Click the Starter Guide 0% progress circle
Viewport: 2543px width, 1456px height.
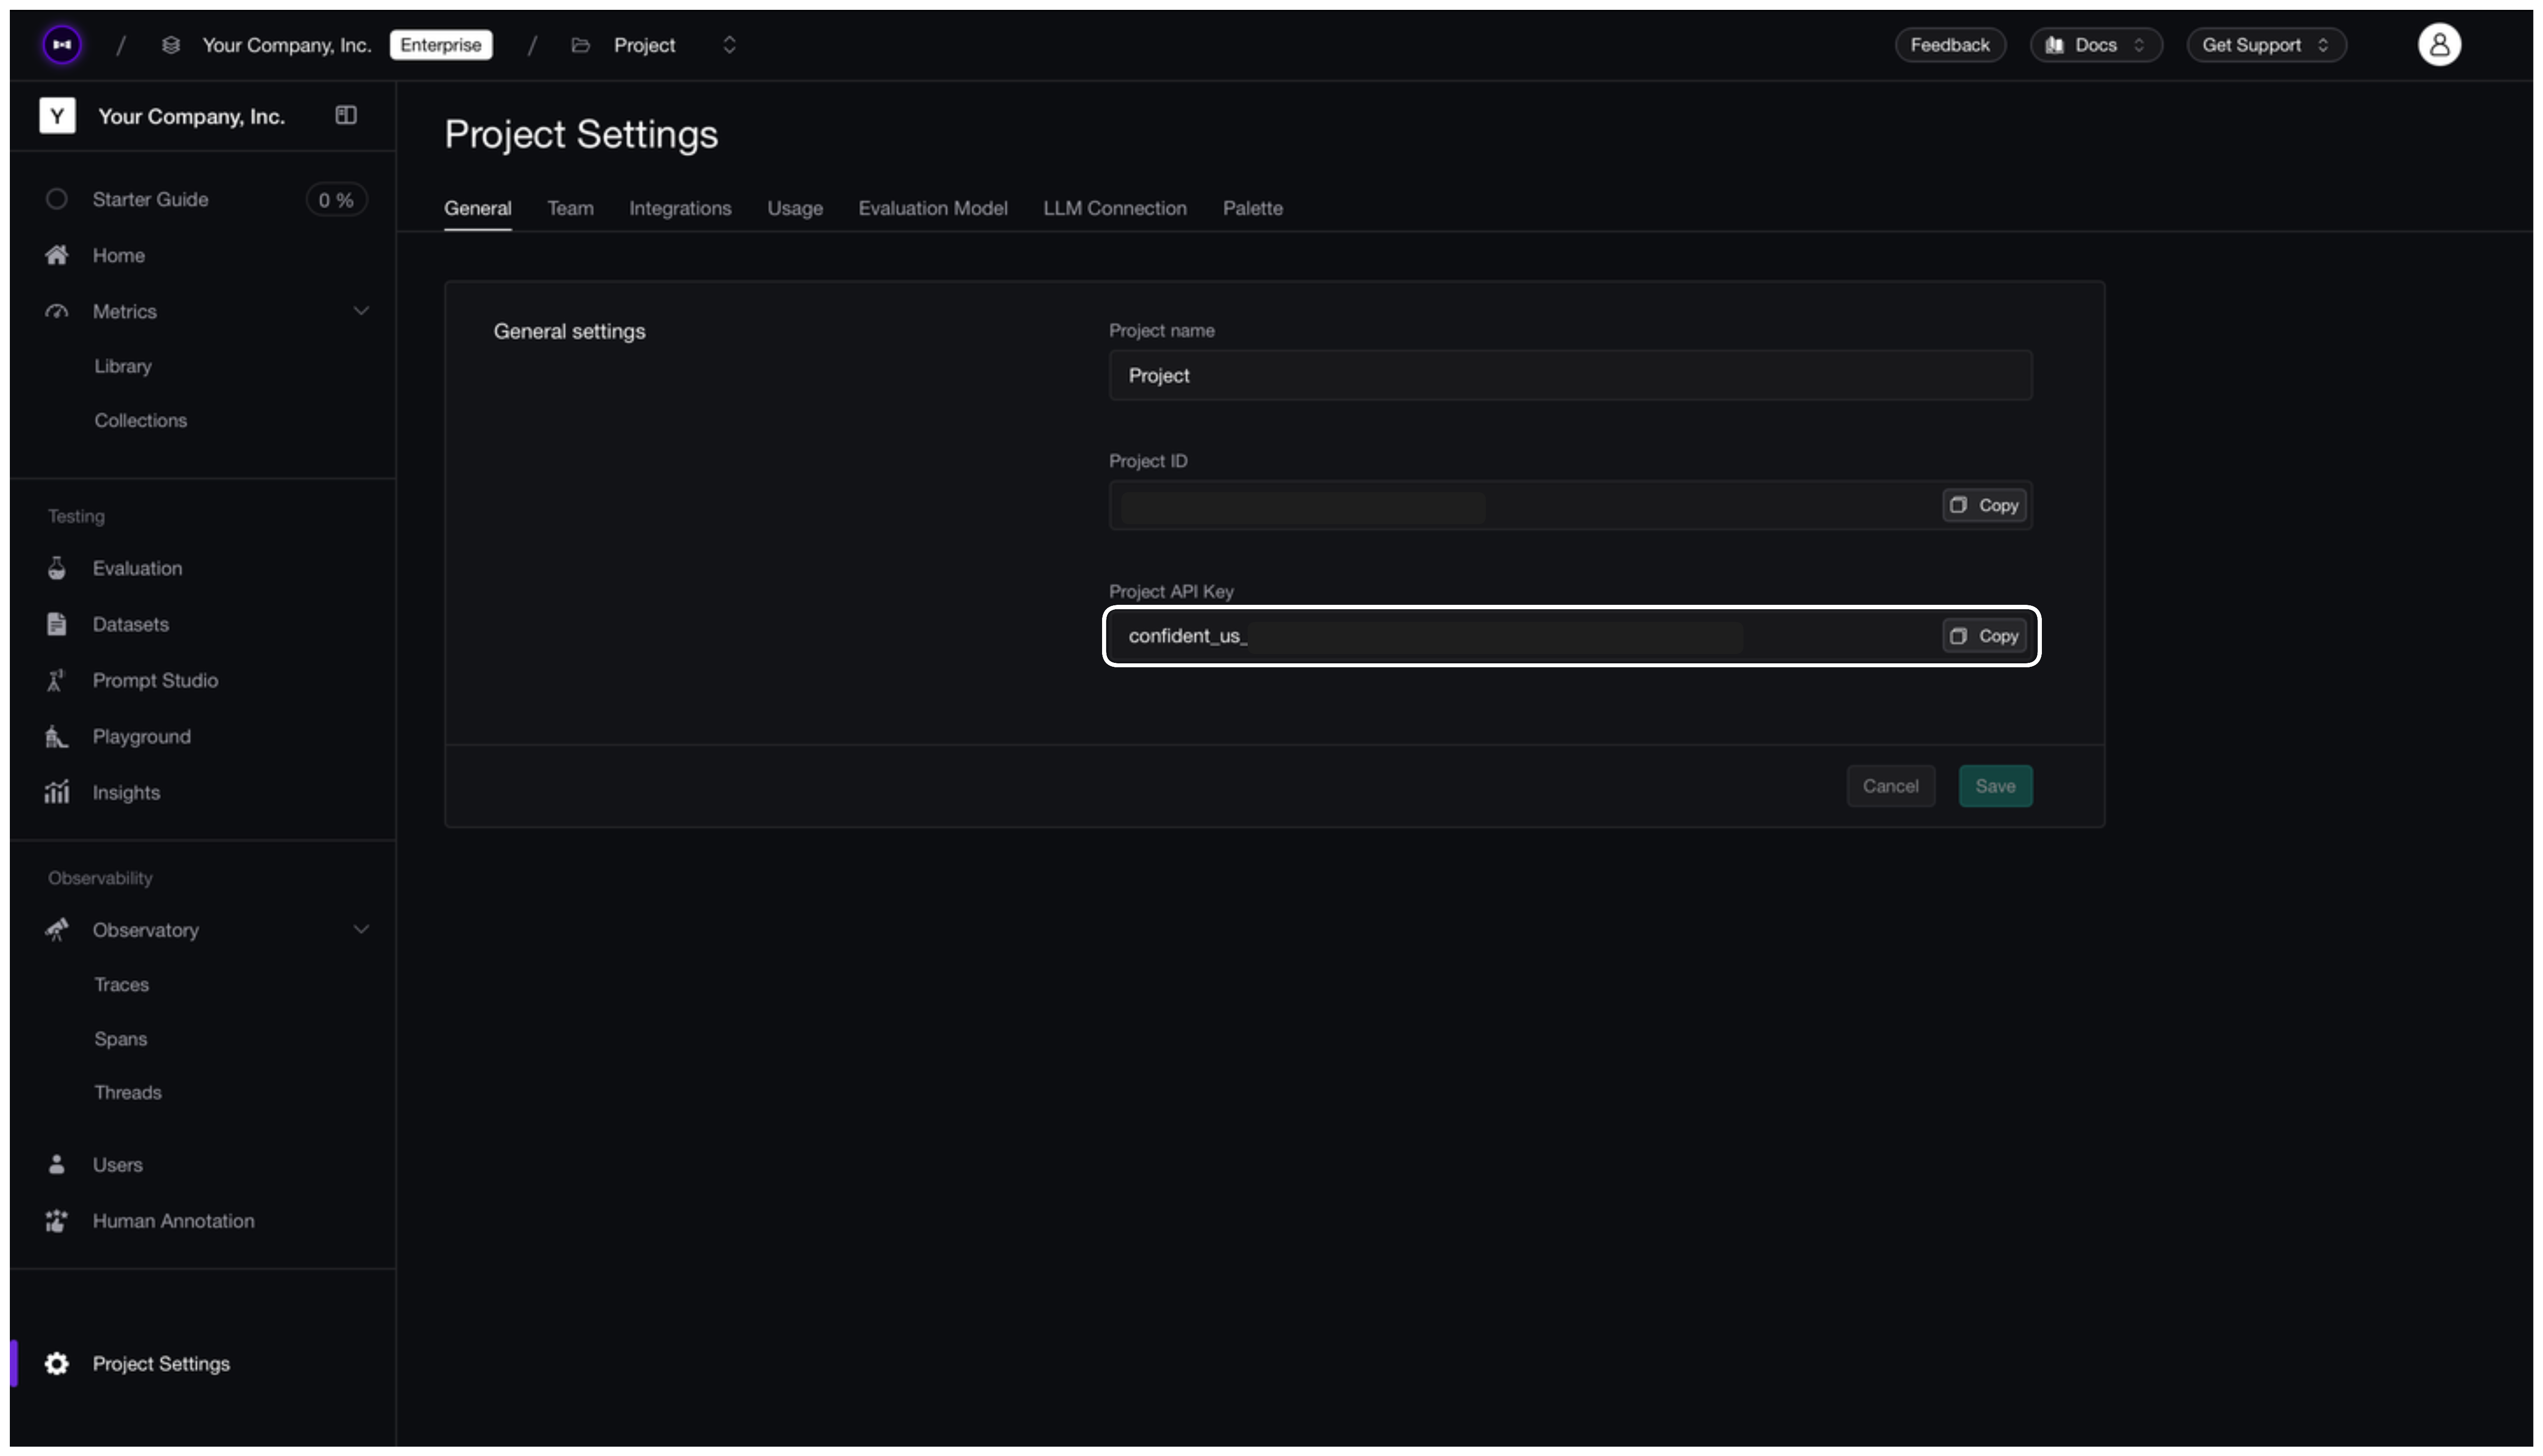(335, 199)
